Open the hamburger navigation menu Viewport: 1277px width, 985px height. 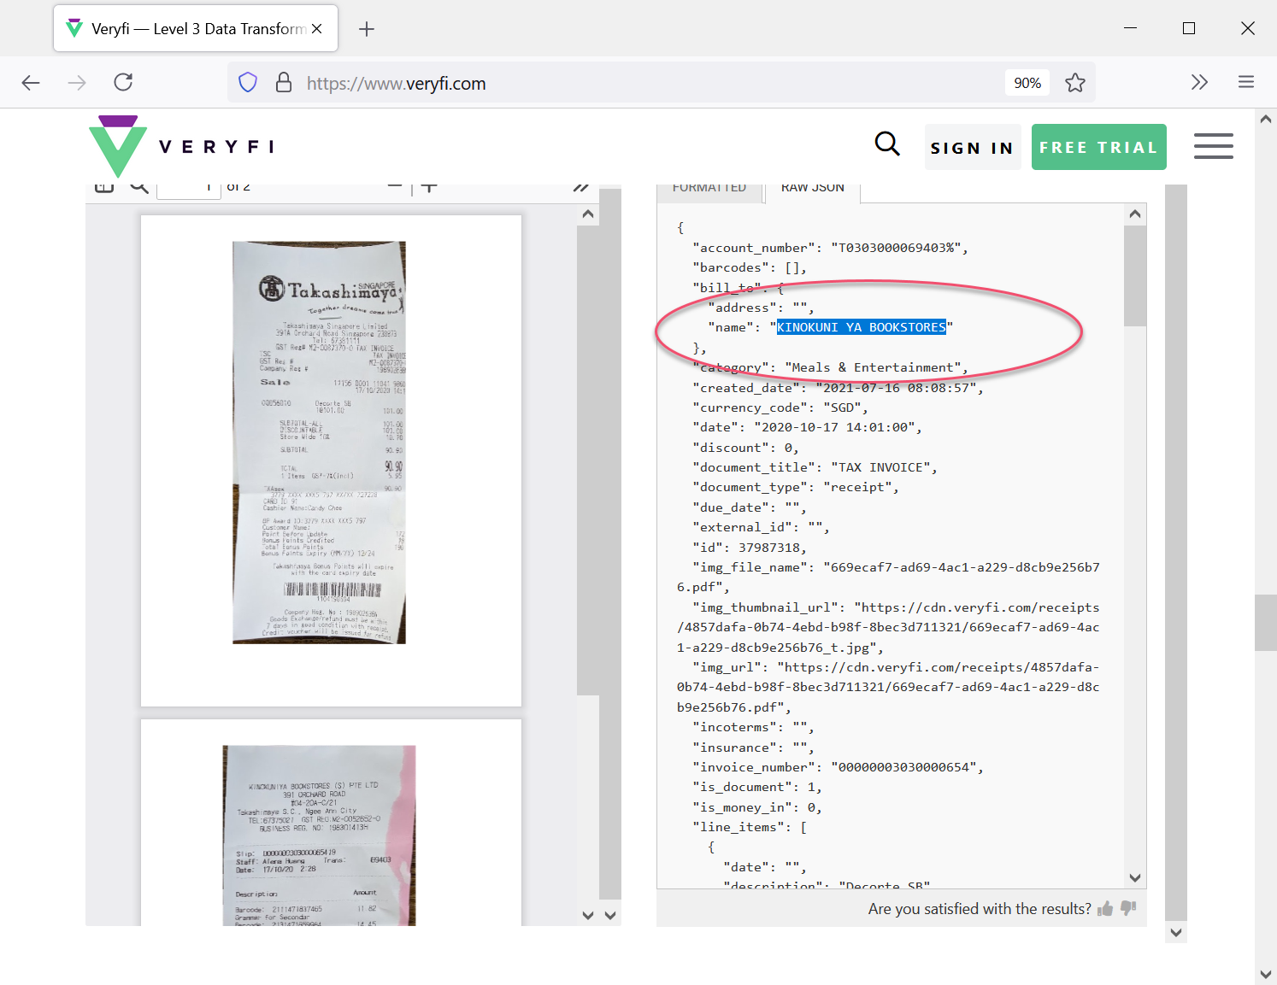[x=1213, y=146]
